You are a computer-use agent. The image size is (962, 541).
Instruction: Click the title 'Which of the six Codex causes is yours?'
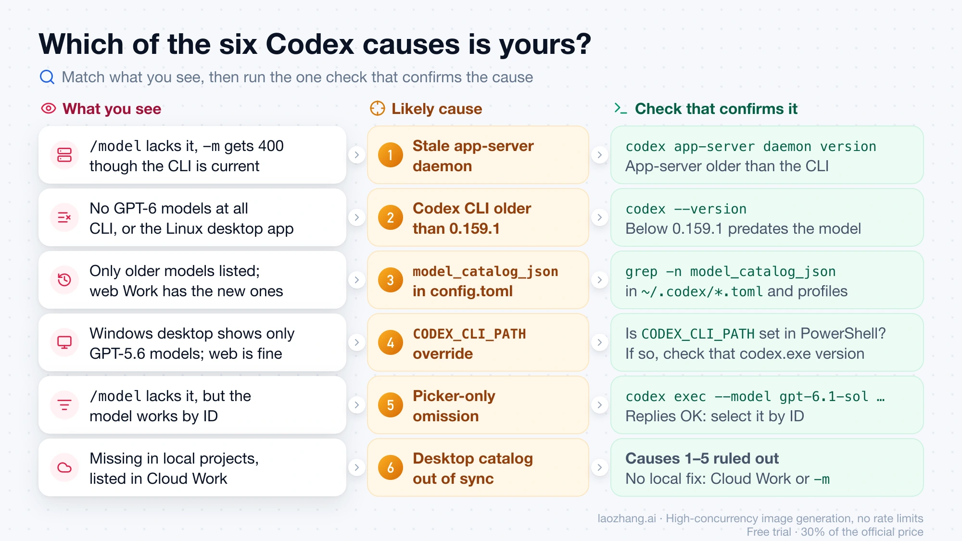coord(315,44)
